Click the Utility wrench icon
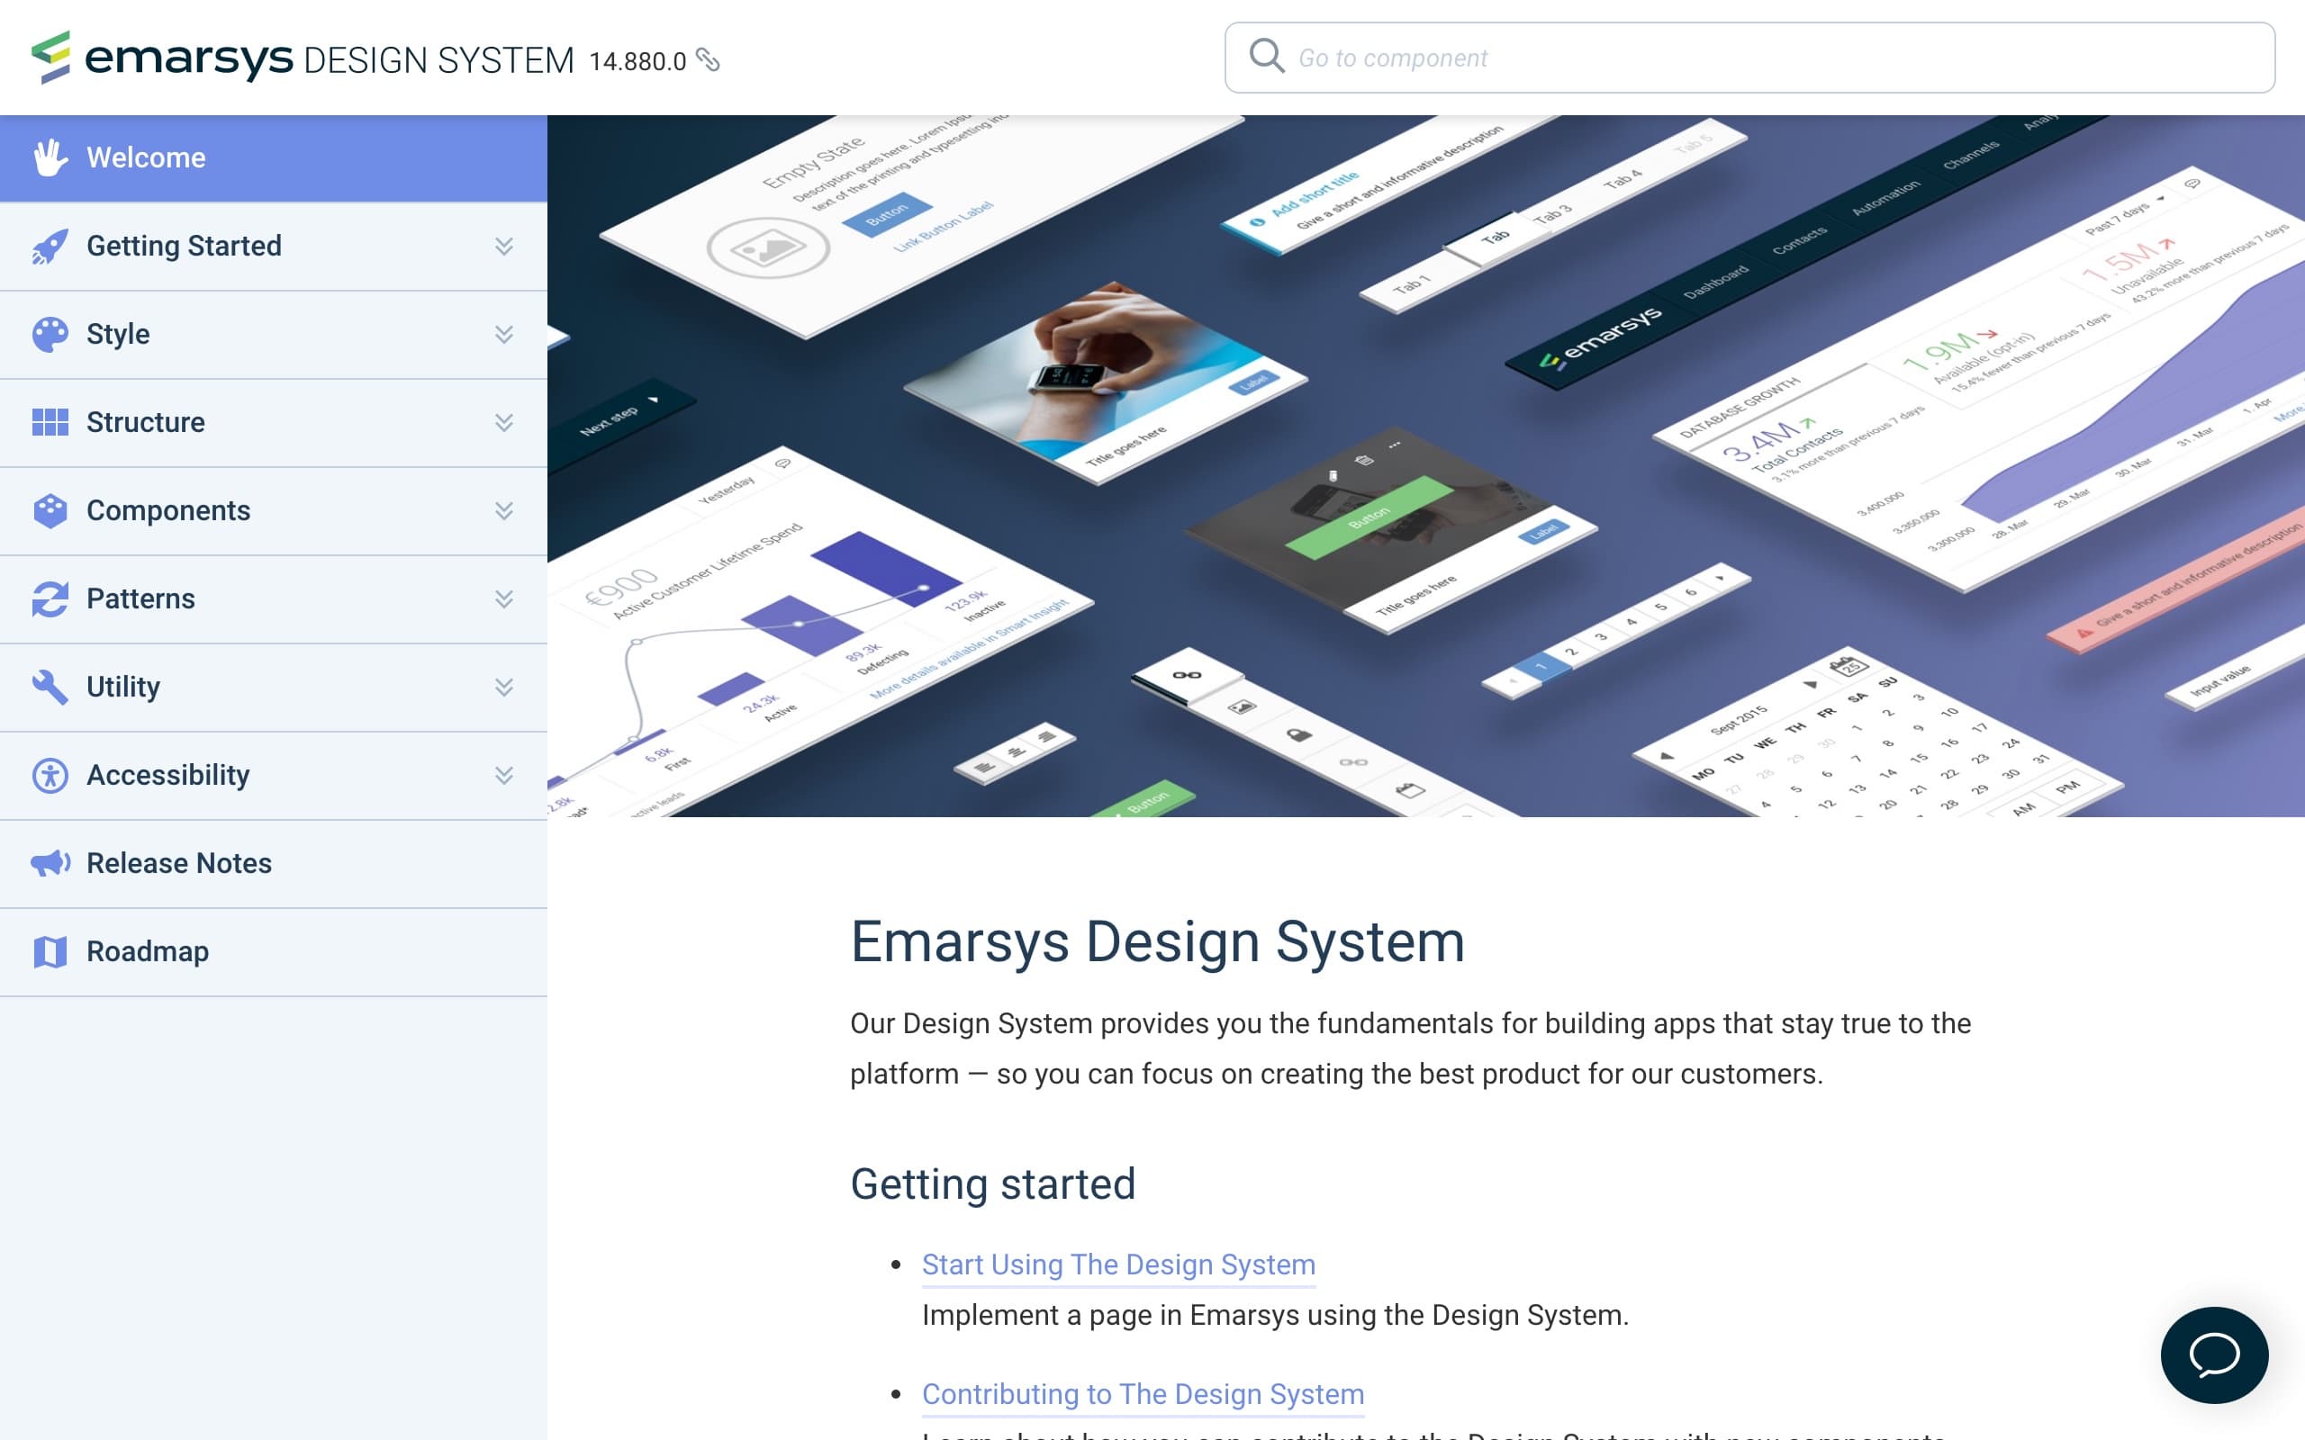The height and width of the screenshot is (1440, 2305). [x=50, y=687]
